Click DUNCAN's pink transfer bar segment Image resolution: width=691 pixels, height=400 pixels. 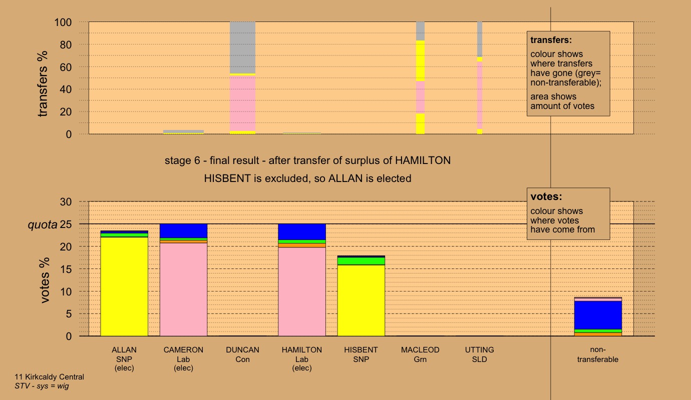tap(242, 103)
